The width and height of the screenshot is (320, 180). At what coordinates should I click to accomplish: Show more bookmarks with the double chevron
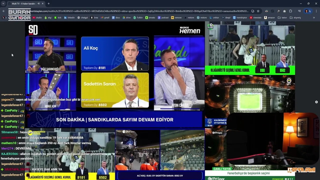pos(314,18)
